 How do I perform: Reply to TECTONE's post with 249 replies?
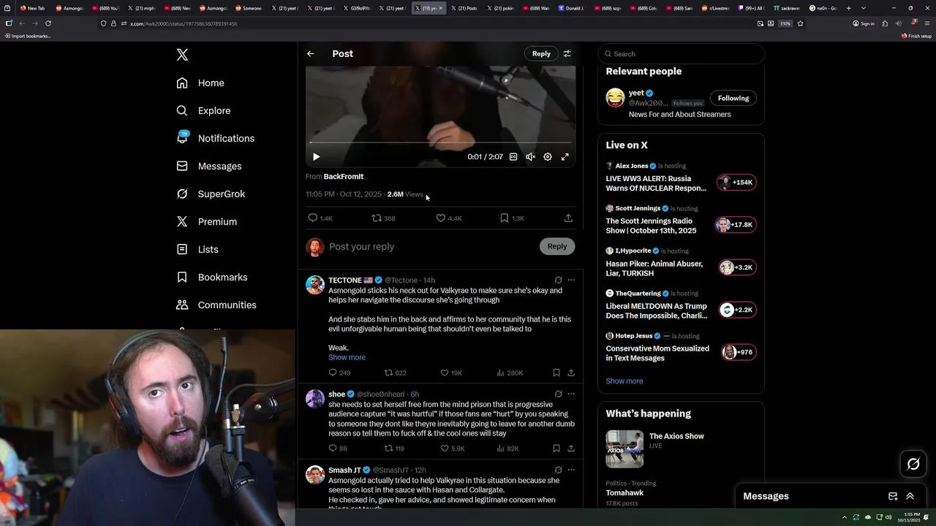[339, 373]
